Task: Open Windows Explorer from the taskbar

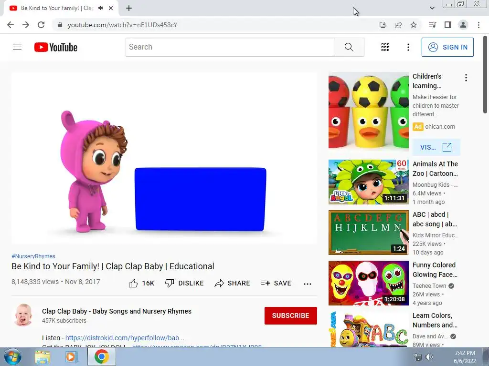Action: pyautogui.click(x=43, y=356)
